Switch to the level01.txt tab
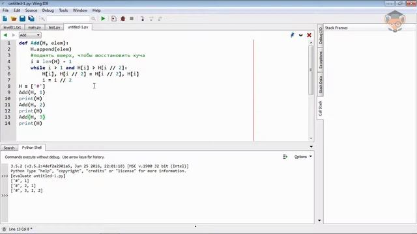 tap(12, 27)
